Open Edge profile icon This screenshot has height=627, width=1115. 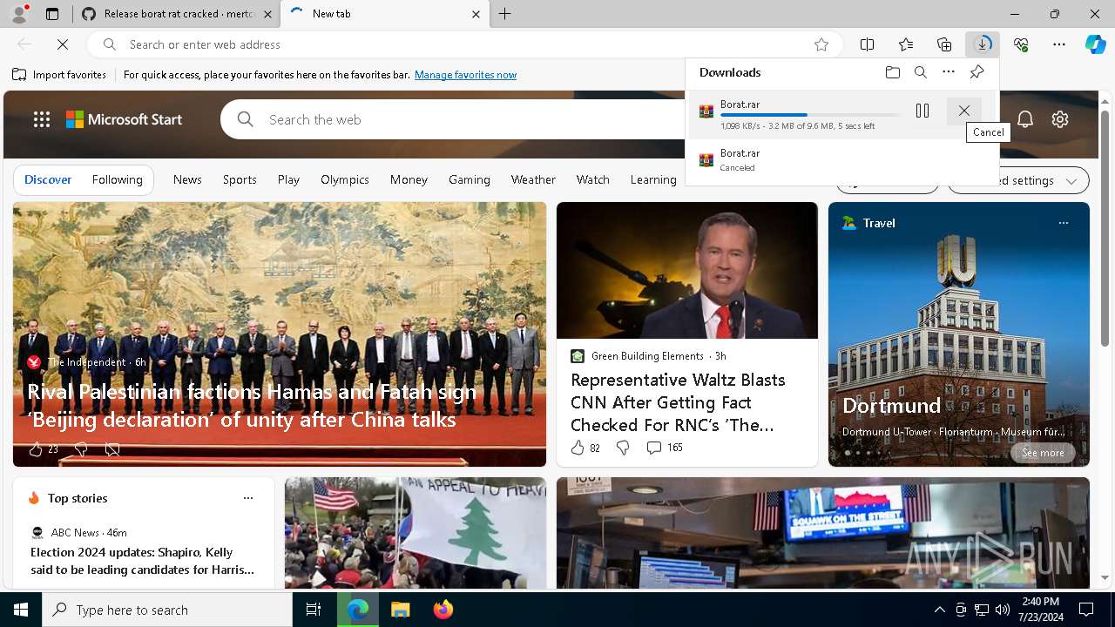pyautogui.click(x=19, y=14)
